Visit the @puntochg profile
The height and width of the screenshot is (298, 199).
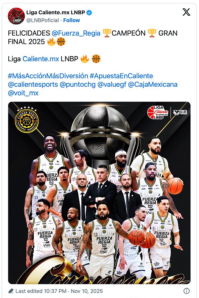coord(78,84)
